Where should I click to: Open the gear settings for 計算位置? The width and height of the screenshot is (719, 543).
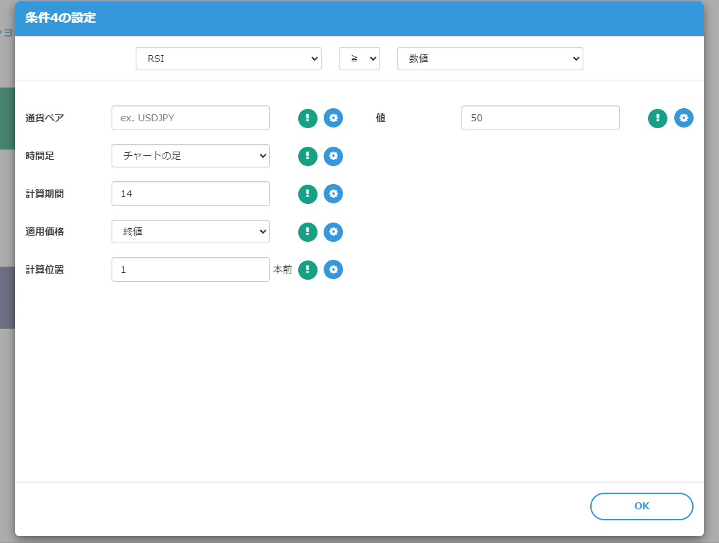click(333, 269)
